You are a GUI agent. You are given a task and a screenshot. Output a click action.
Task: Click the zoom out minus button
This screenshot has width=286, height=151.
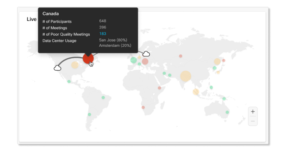click(x=253, y=121)
